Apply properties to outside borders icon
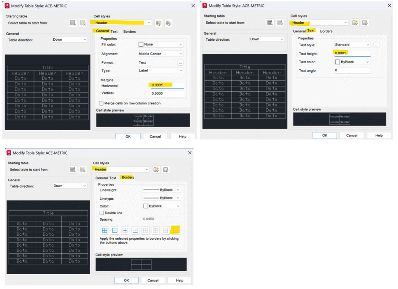The height and width of the screenshot is (289, 398). point(115,230)
